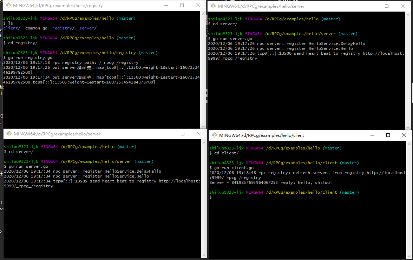Click '$ cd registry/' command line
The image size is (413, 260).
click(x=20, y=43)
